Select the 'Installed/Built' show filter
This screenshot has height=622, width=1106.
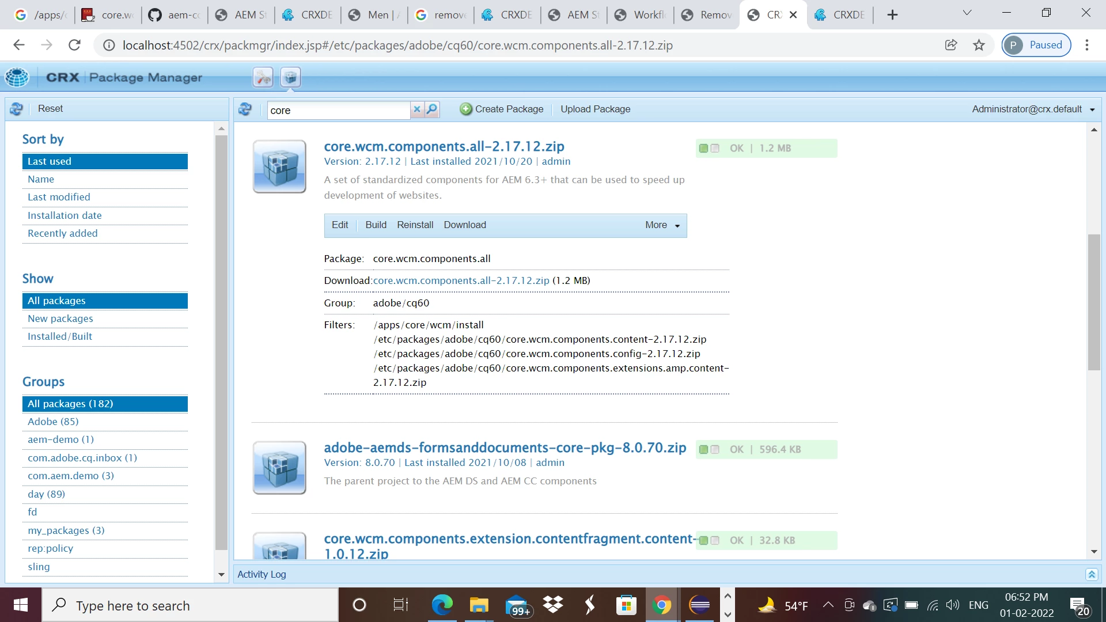(60, 336)
